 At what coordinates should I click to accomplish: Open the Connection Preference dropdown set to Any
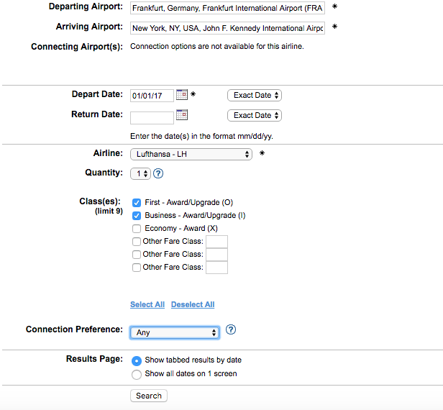click(175, 332)
